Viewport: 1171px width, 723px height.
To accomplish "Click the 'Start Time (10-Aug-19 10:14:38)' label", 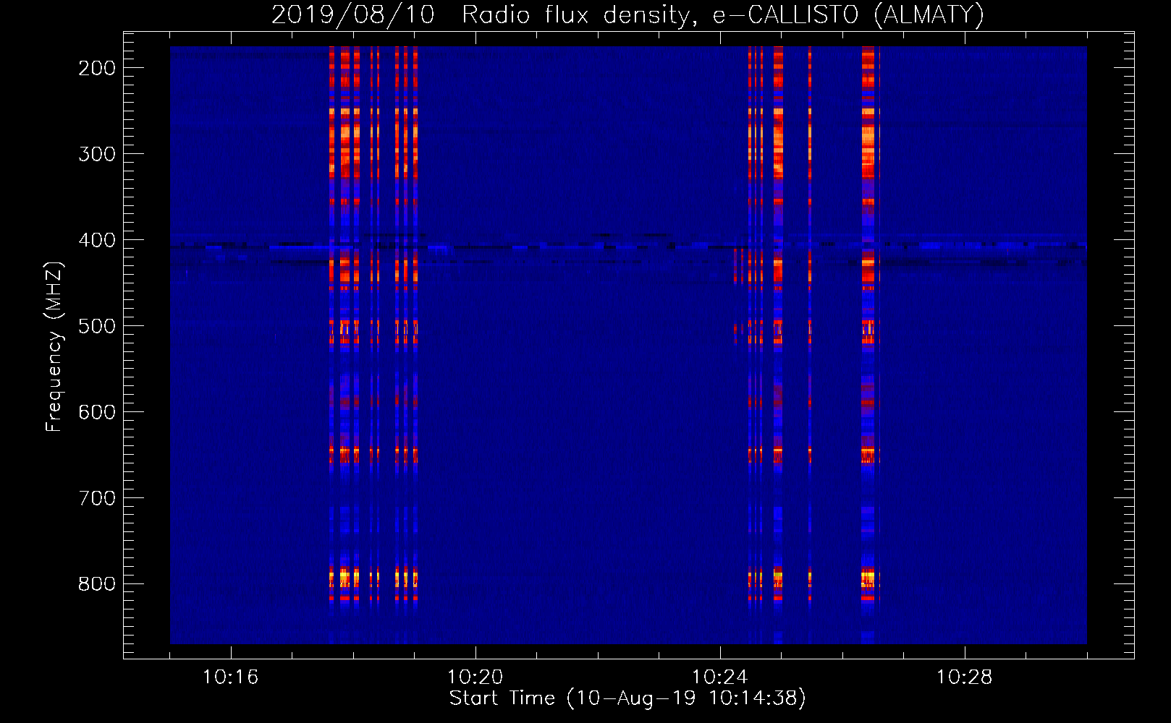I will (627, 698).
